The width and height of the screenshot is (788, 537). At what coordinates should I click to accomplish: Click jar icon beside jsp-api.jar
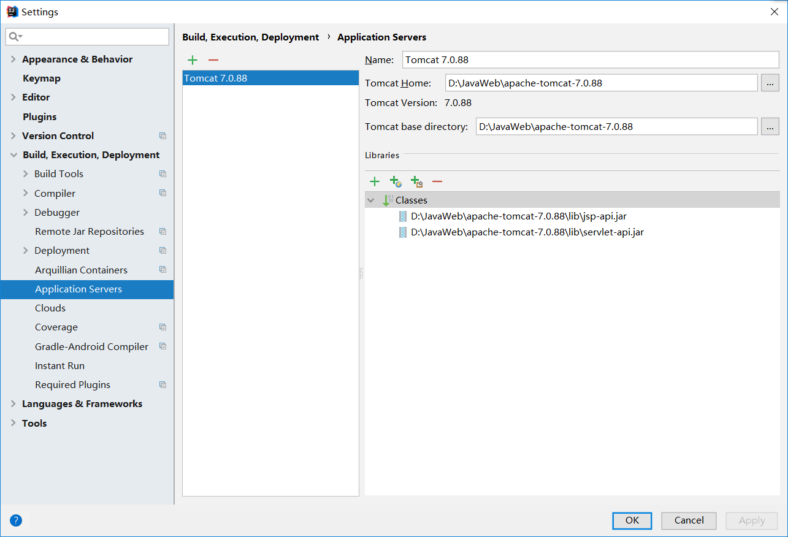[403, 216]
